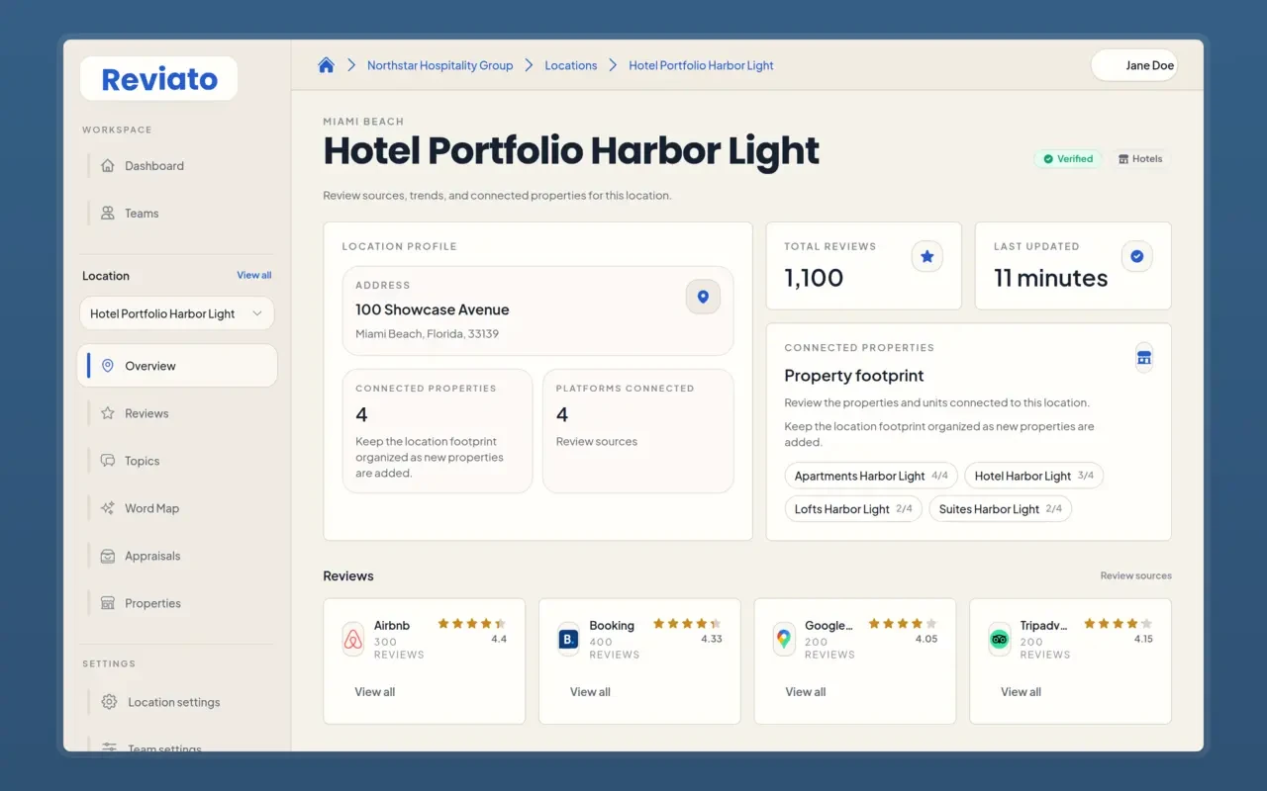Viewport: 1267px width, 791px height.
Task: Open Location settings in sidebar
Action: pyautogui.click(x=173, y=702)
